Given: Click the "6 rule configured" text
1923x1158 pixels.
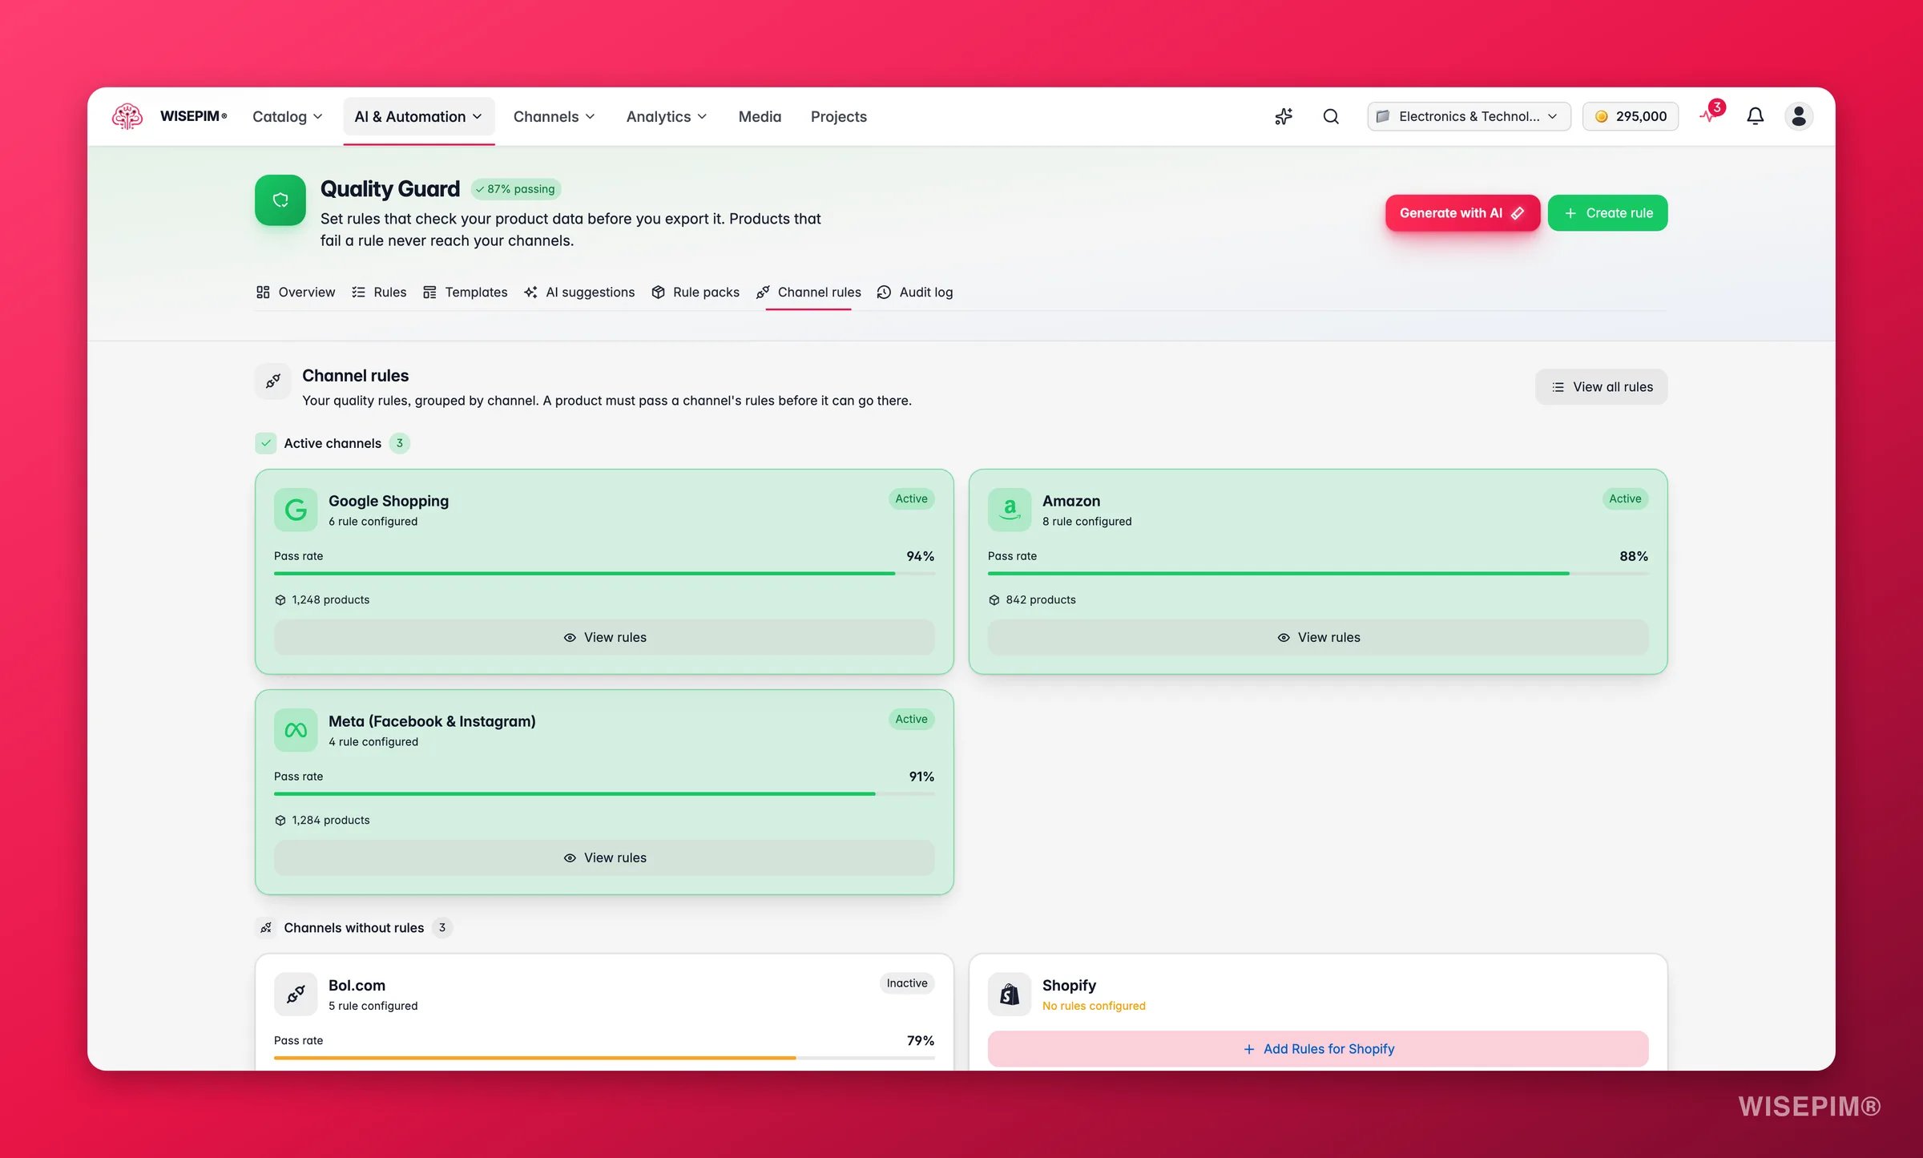Looking at the screenshot, I should (x=373, y=522).
